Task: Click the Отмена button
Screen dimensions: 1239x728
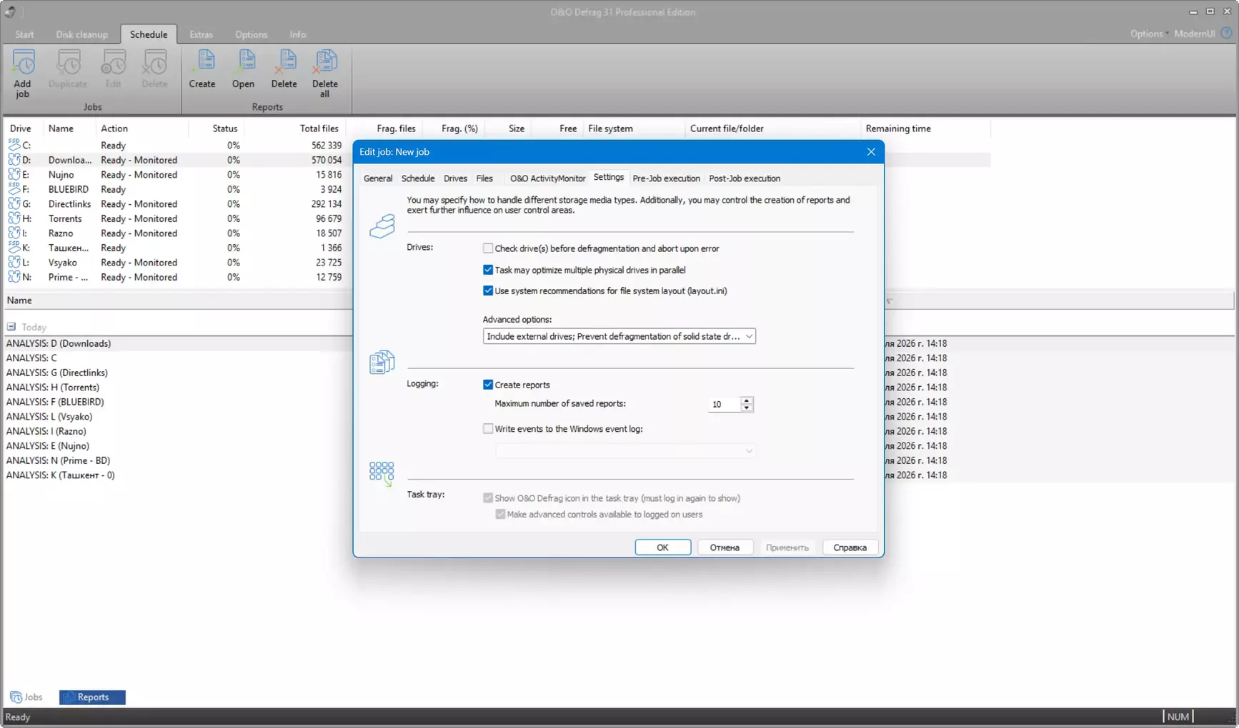Action: coord(724,547)
